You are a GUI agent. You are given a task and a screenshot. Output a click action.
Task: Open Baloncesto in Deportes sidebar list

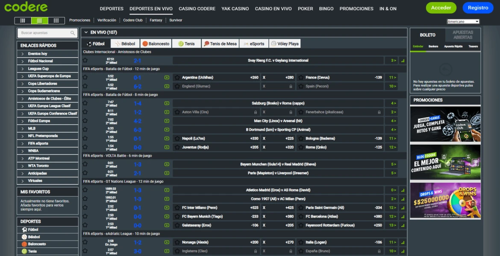pos(48,244)
